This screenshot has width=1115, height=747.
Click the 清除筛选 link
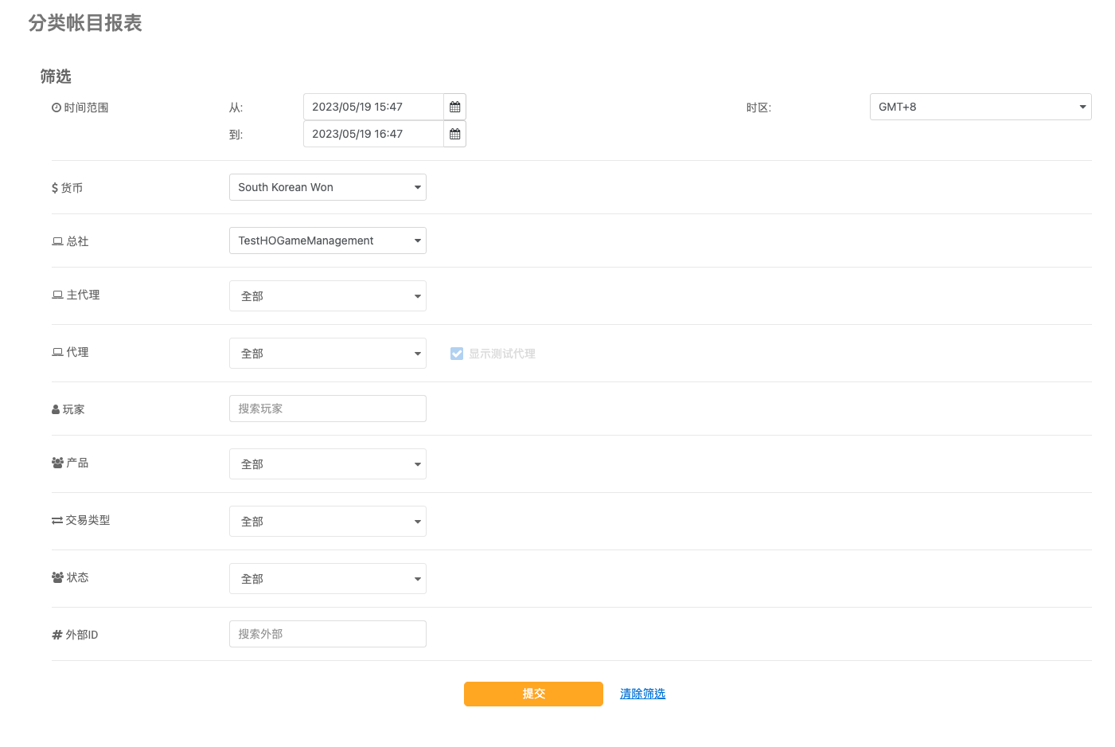coord(642,694)
